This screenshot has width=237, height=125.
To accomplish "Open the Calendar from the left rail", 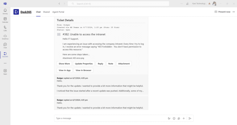I will pyautogui.click(x=5, y=19).
